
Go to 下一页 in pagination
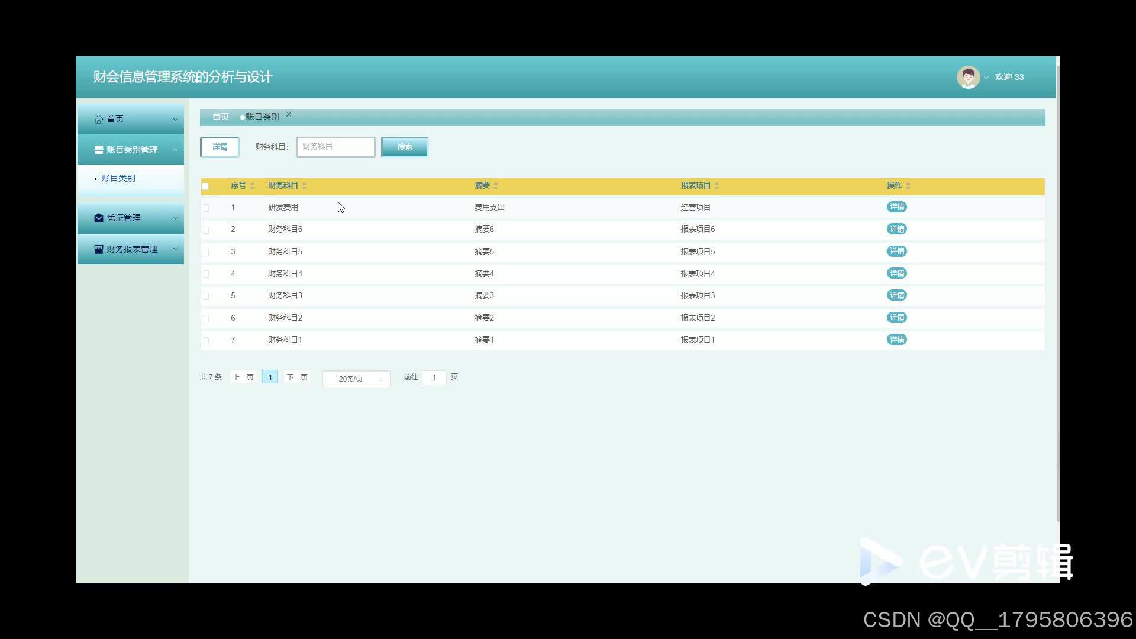[297, 377]
